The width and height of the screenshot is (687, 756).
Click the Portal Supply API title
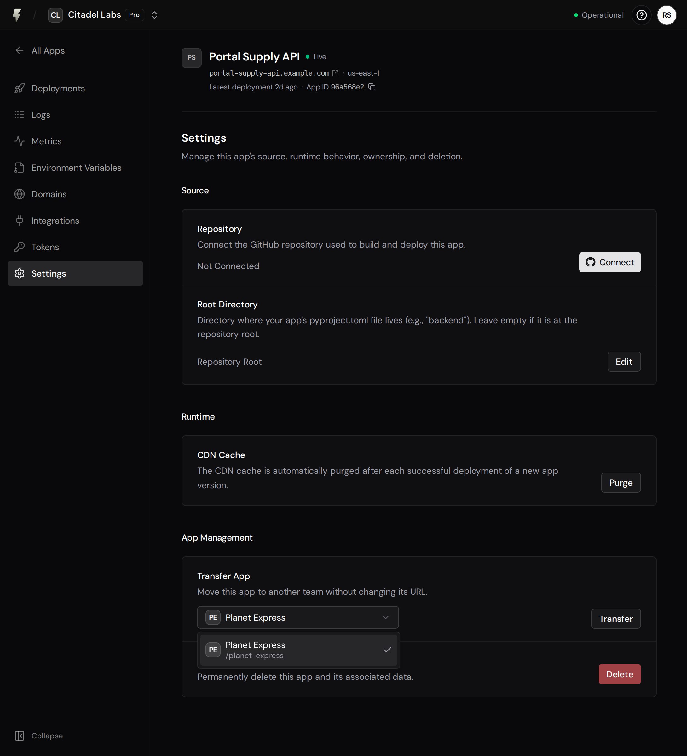pos(254,57)
